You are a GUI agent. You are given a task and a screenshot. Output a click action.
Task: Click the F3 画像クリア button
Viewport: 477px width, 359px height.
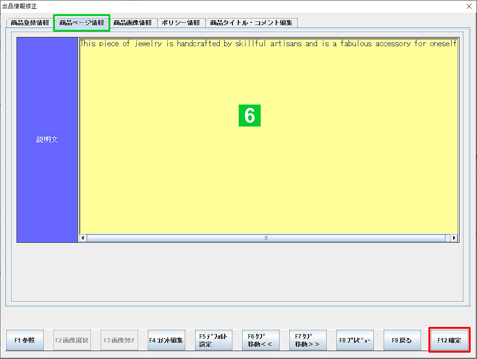[x=119, y=340]
